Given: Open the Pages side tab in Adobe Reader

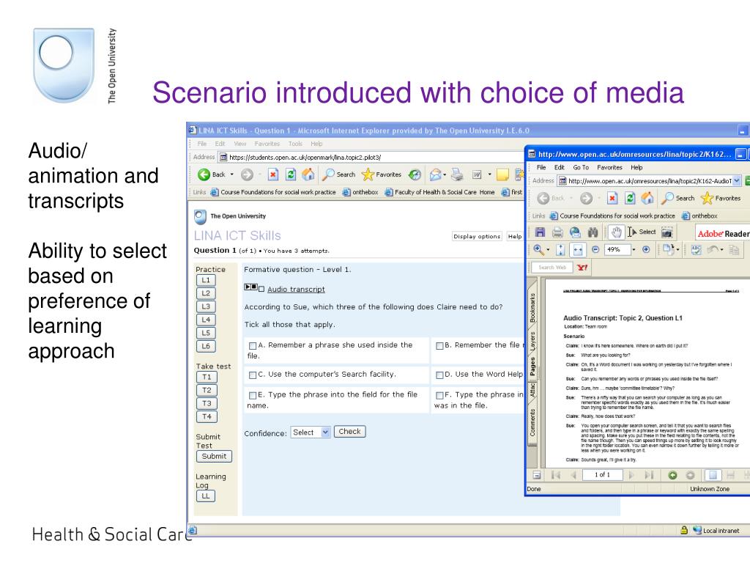Looking at the screenshot, I should (532, 367).
